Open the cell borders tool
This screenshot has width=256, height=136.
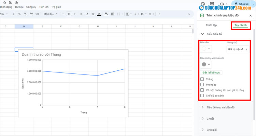113,14
